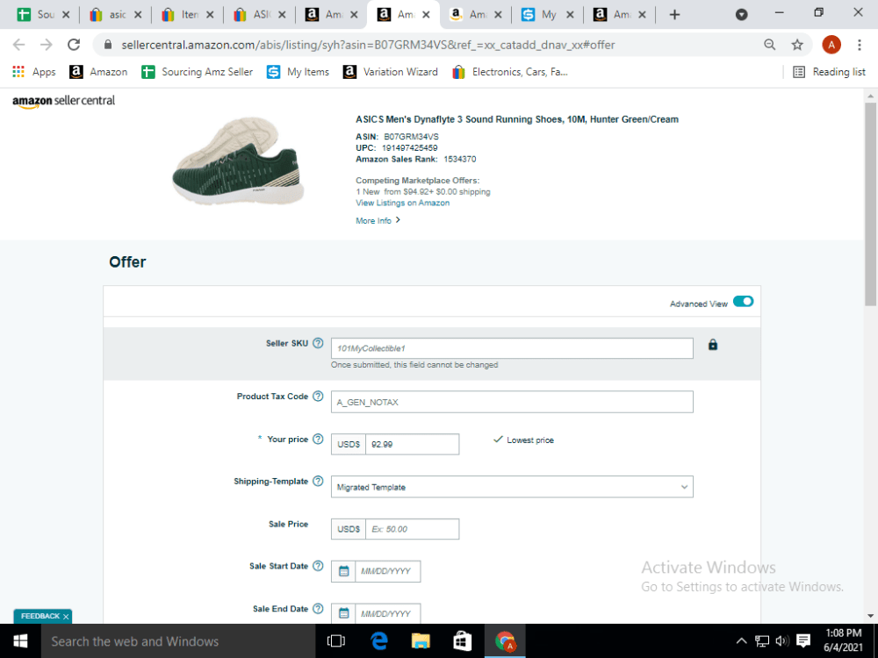Open Sourcing Amz Seller bookmark

click(197, 72)
